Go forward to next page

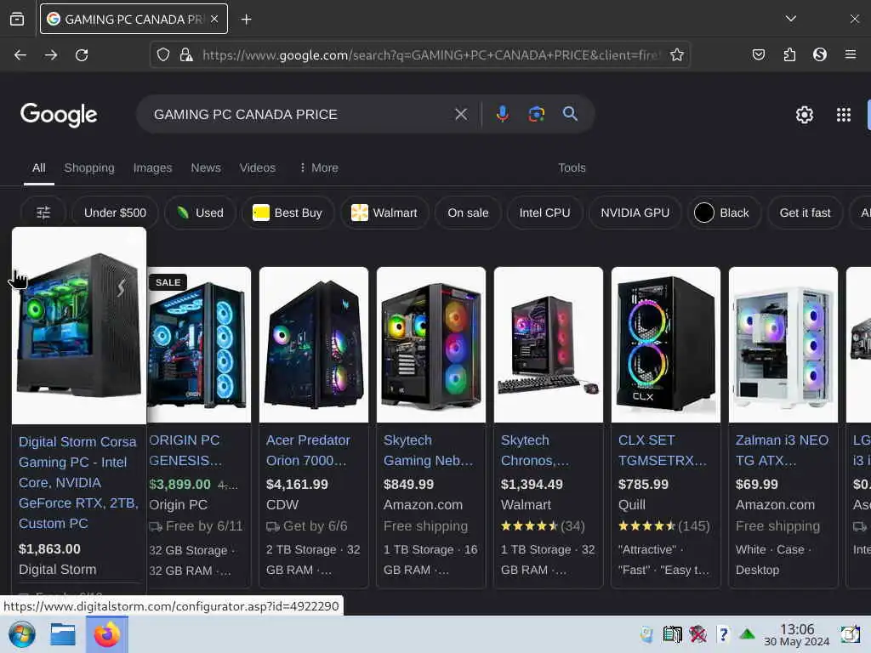(50, 55)
